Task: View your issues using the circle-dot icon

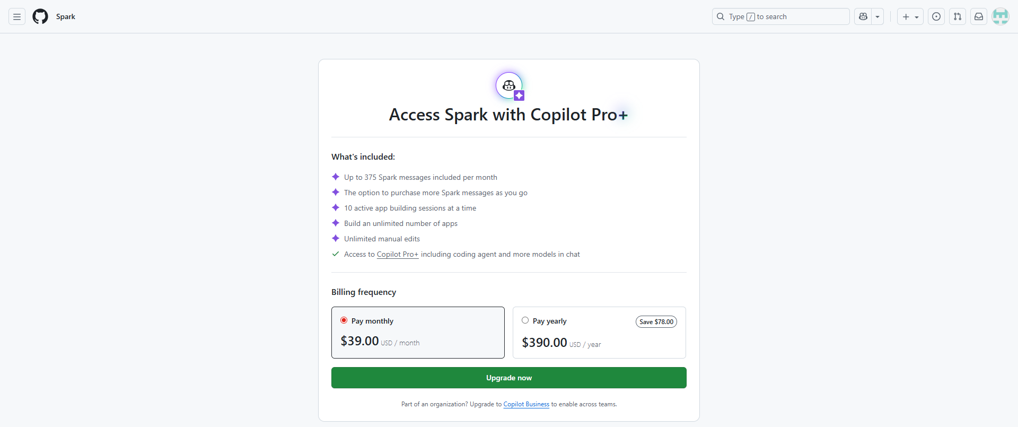Action: tap(936, 16)
